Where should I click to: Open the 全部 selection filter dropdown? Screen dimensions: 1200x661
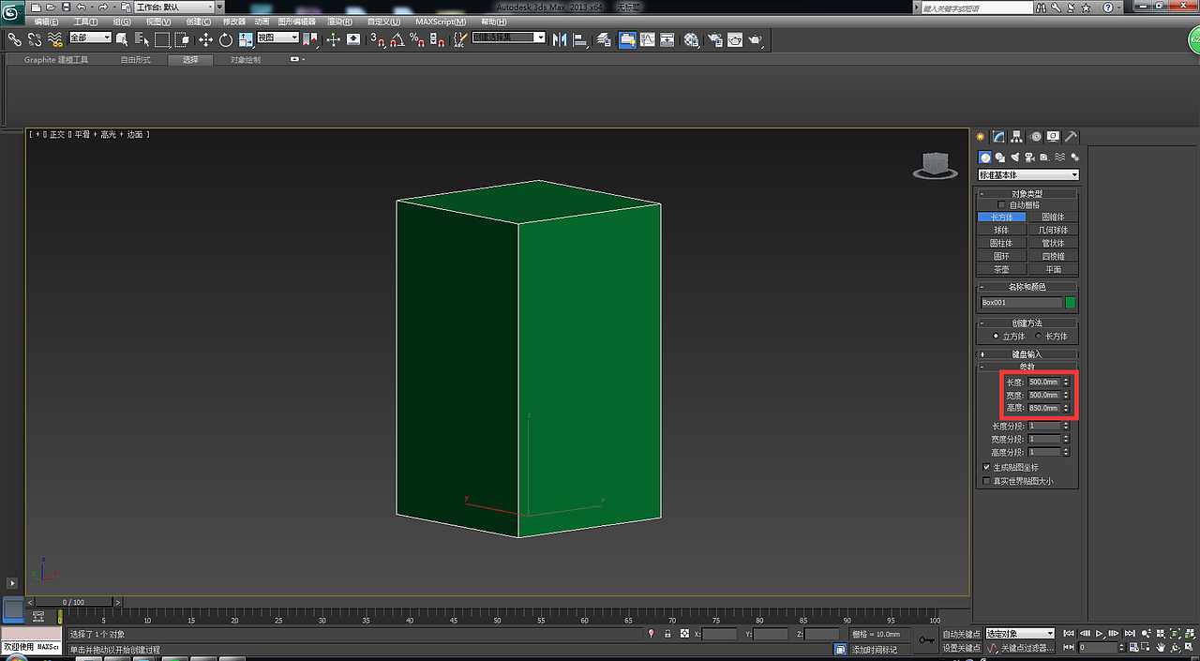pos(90,38)
